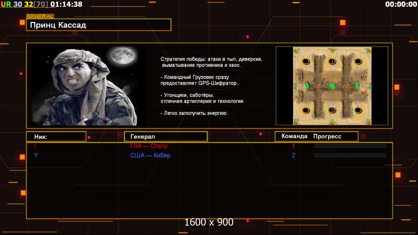Click the 'Команда' column header
The width and height of the screenshot is (418, 235).
tap(294, 136)
